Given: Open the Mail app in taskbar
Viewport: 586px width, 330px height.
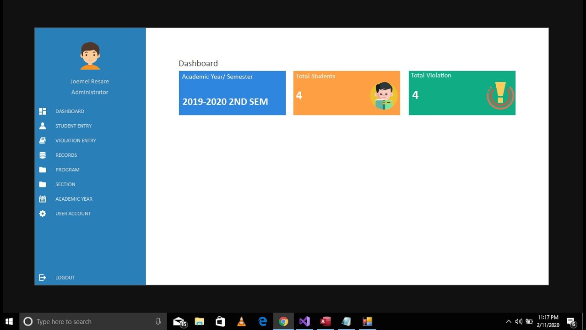Looking at the screenshot, I should 179,321.
